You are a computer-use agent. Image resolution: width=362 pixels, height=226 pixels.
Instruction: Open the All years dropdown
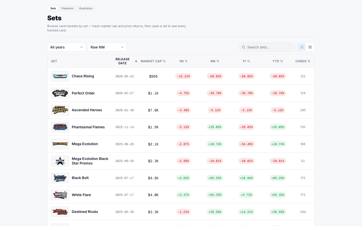[67, 47]
